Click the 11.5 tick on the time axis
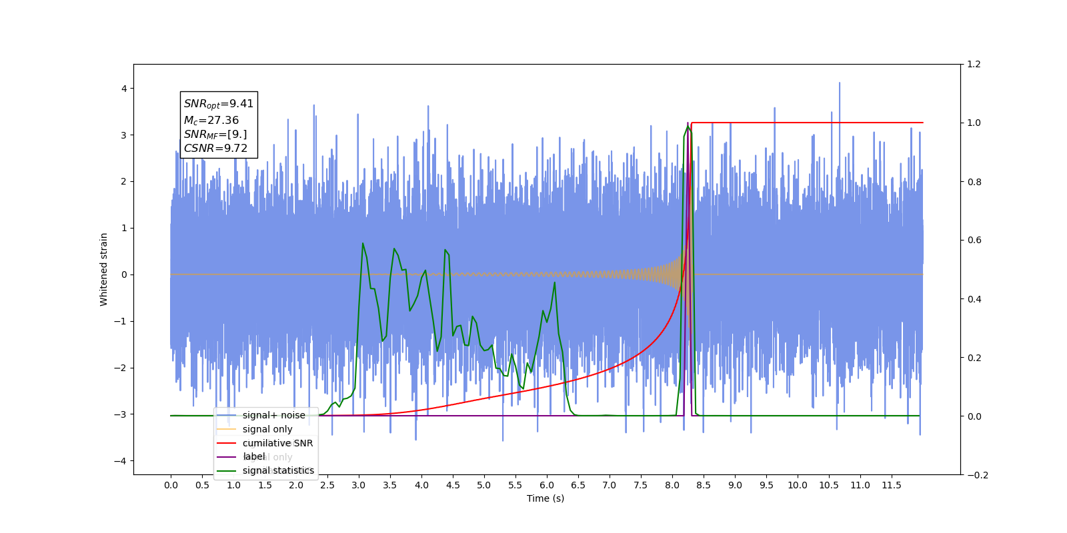Screen dimensions: 1067x533 point(892,485)
